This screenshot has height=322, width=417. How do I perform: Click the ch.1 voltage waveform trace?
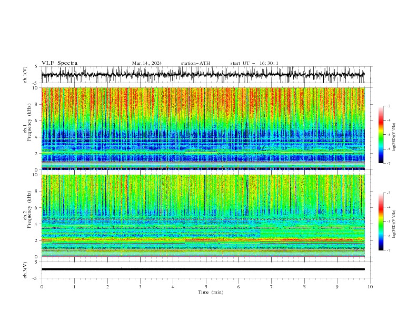tap(203, 75)
